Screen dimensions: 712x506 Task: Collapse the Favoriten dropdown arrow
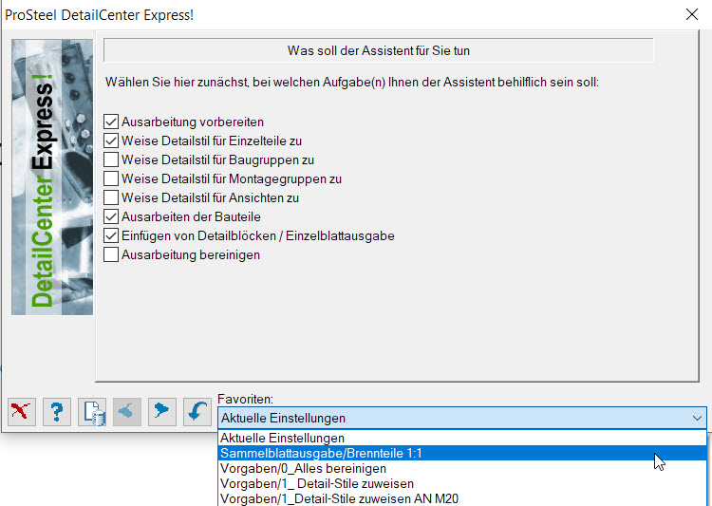[x=697, y=418]
